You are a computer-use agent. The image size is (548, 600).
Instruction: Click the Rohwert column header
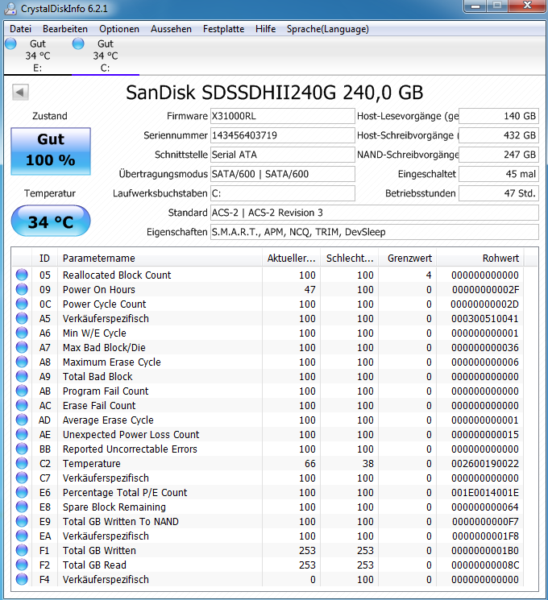click(480, 259)
